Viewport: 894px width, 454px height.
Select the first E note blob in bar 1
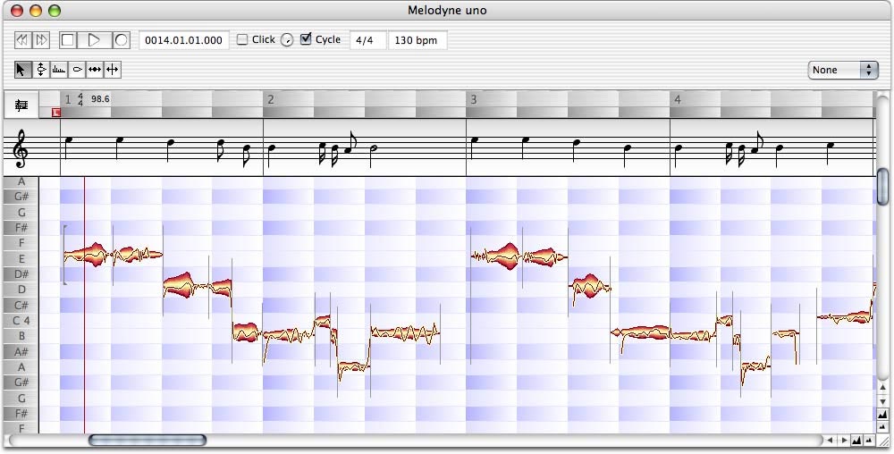(89, 255)
